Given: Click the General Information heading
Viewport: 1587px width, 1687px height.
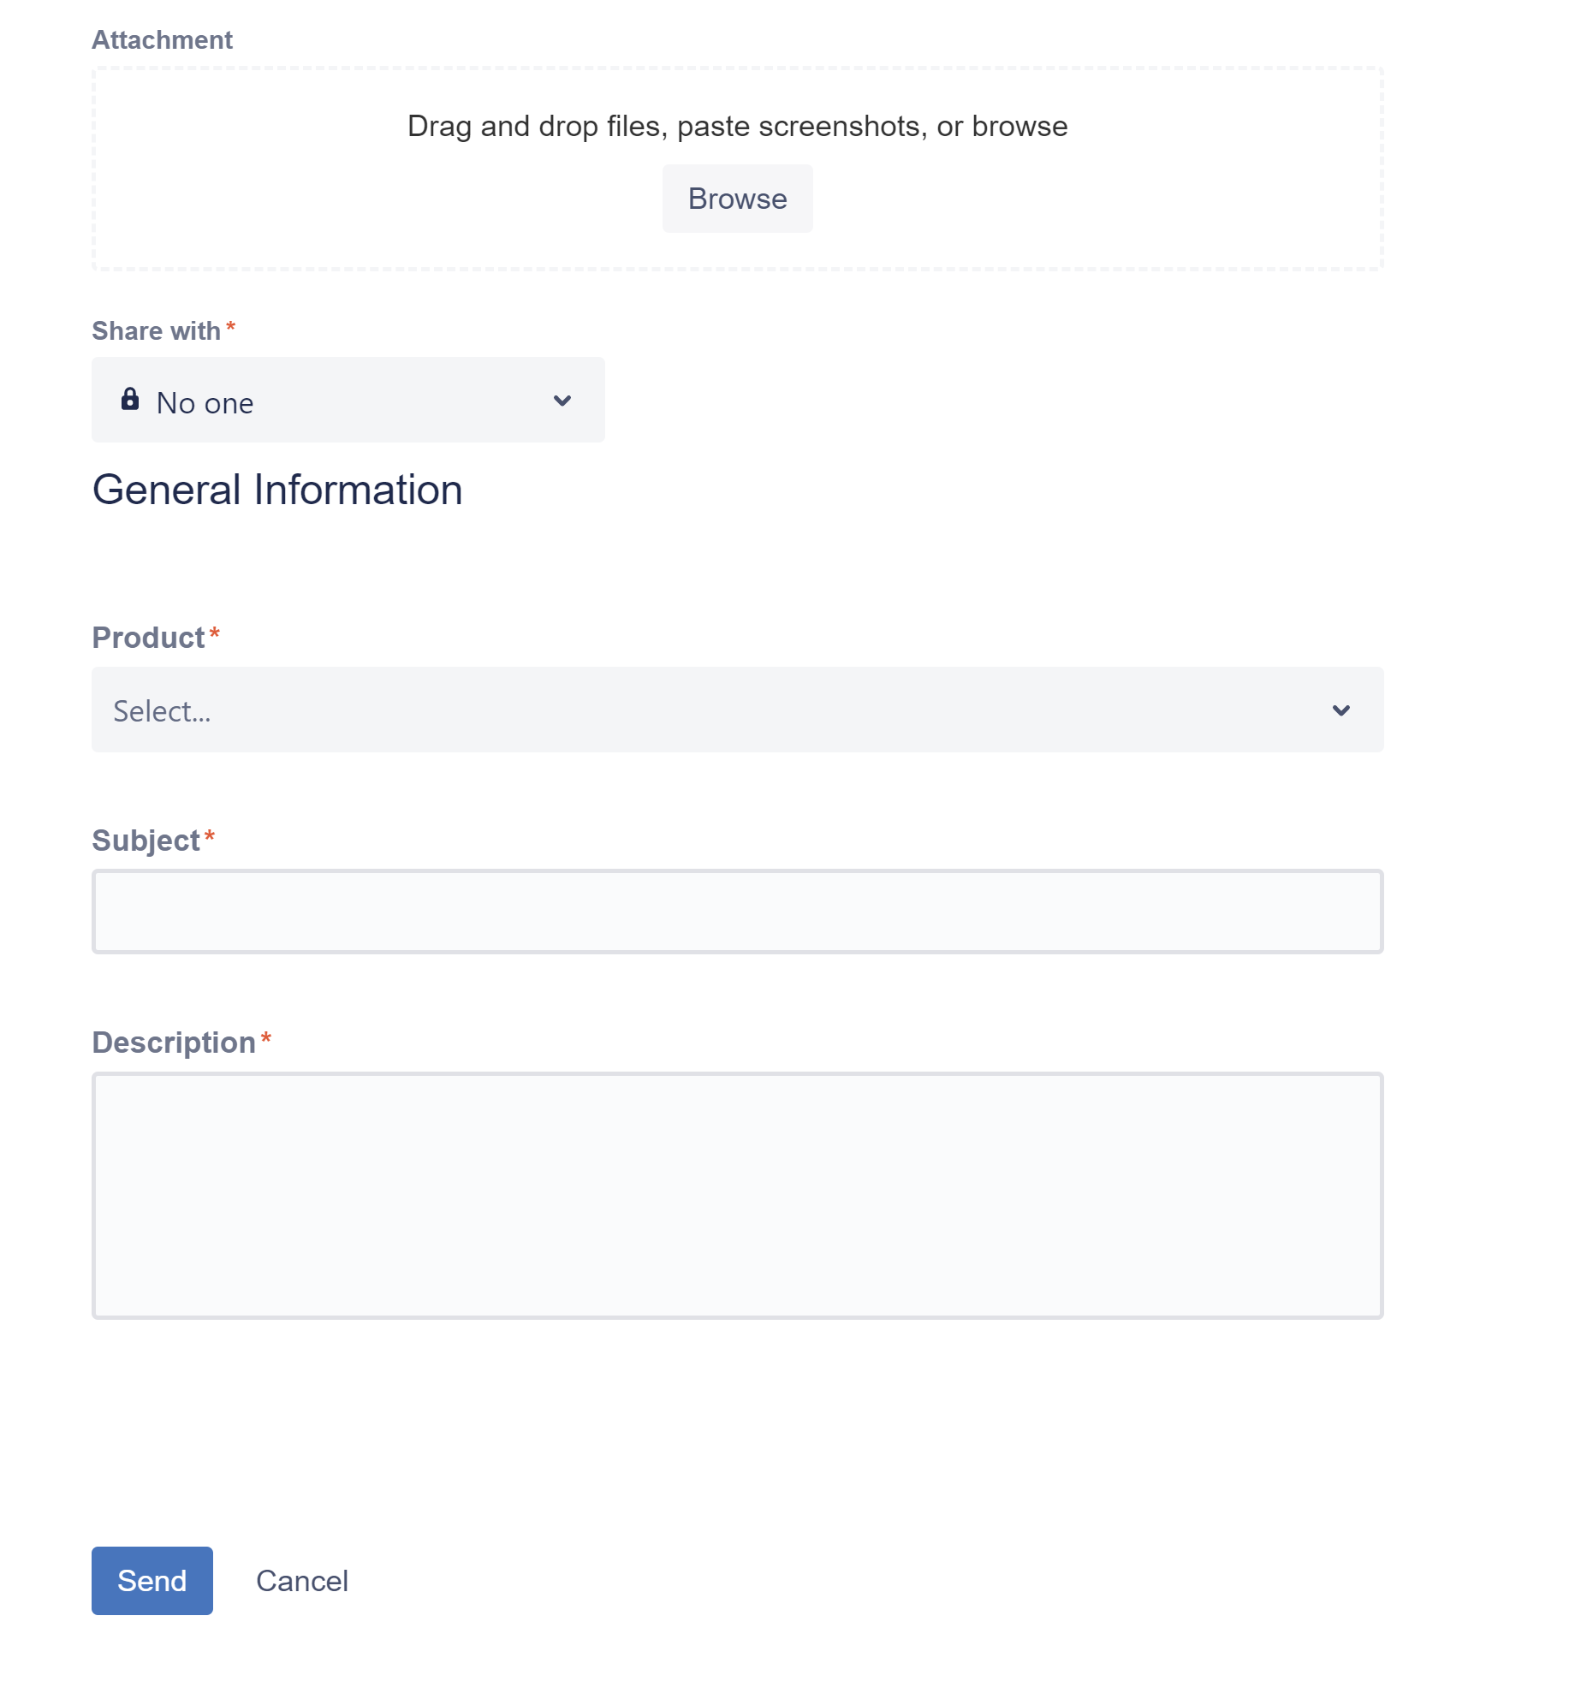Looking at the screenshot, I should pos(276,489).
